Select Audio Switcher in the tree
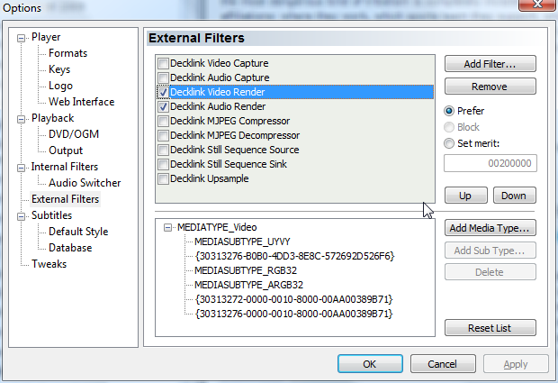 85,183
